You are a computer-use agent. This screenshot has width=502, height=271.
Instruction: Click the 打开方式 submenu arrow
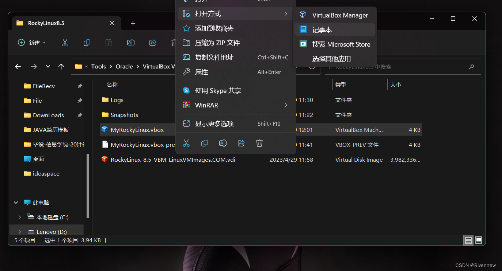click(286, 13)
